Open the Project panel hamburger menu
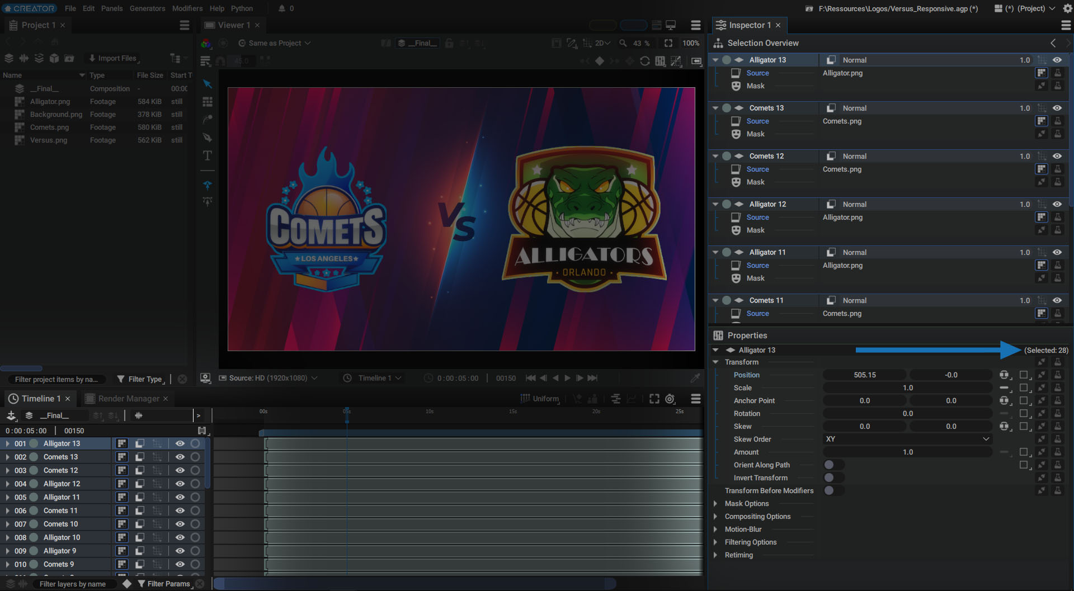 click(185, 25)
